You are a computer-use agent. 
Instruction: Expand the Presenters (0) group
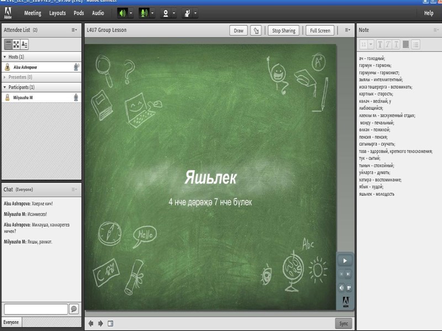5,77
